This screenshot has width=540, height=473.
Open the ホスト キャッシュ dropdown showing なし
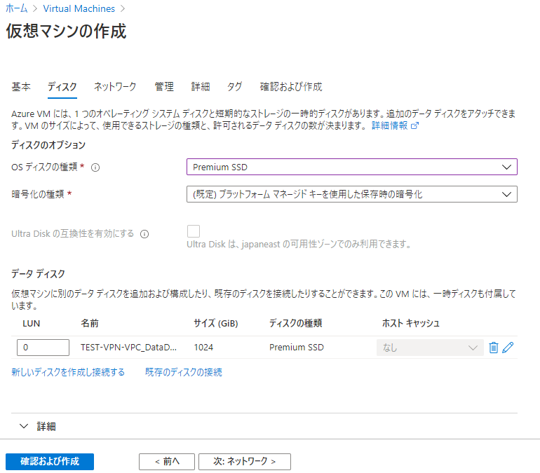pos(430,348)
